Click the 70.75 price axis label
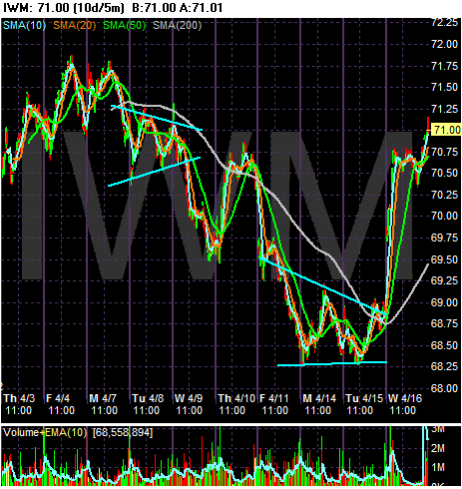The width and height of the screenshot is (462, 489). pyautogui.click(x=444, y=152)
